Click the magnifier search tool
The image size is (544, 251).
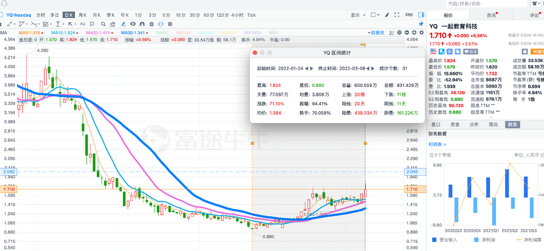tap(103, 24)
